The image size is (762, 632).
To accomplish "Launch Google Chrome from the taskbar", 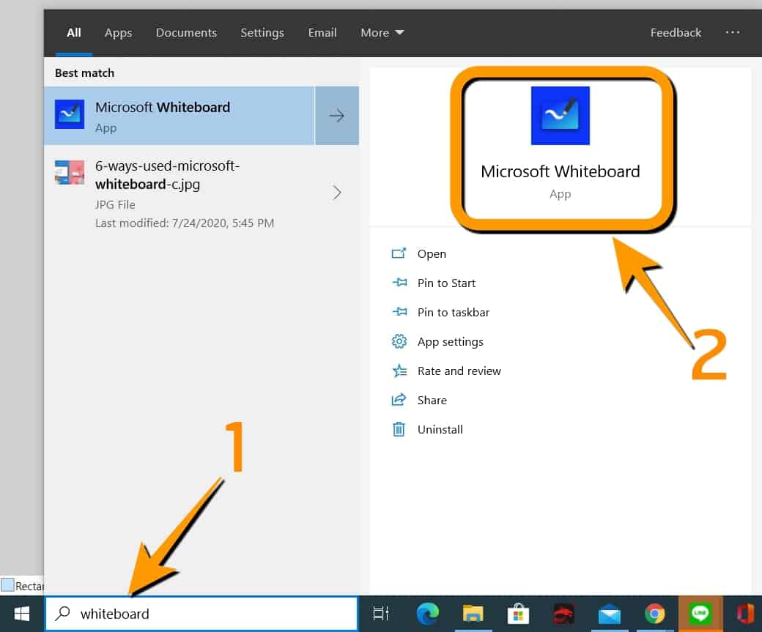I will 654,614.
